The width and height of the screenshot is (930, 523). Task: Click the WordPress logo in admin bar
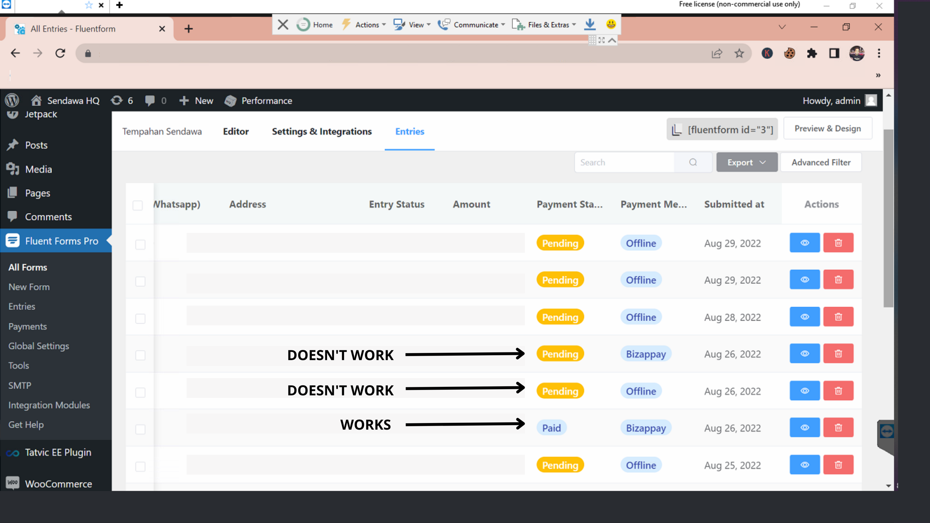point(12,100)
